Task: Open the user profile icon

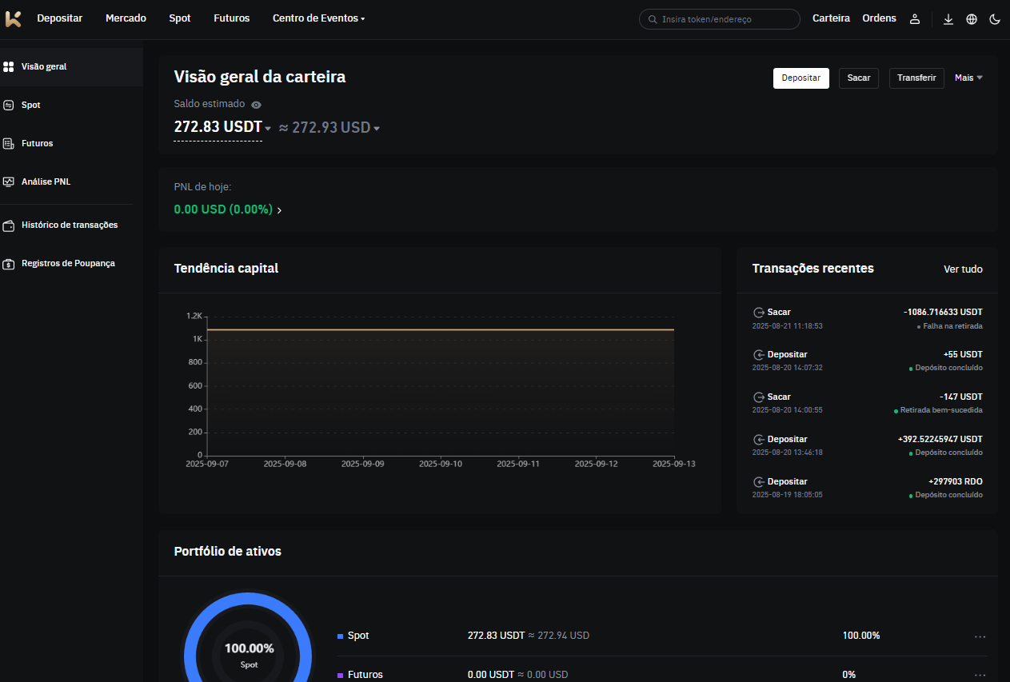Action: [915, 19]
